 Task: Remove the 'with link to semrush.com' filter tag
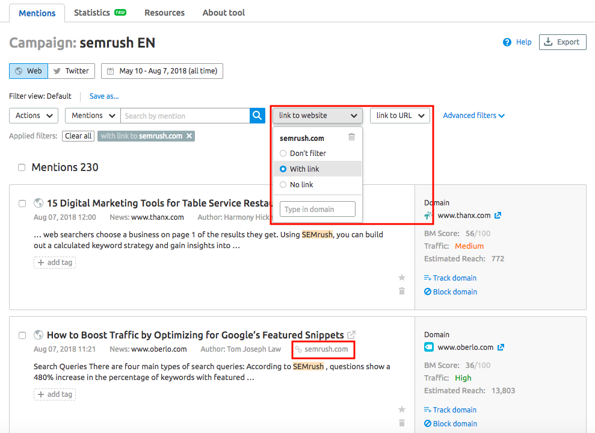[x=189, y=136]
